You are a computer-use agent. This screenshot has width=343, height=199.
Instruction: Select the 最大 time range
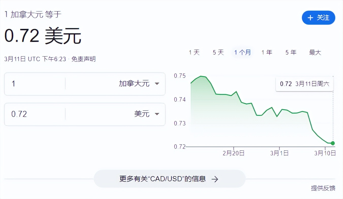pyautogui.click(x=315, y=52)
